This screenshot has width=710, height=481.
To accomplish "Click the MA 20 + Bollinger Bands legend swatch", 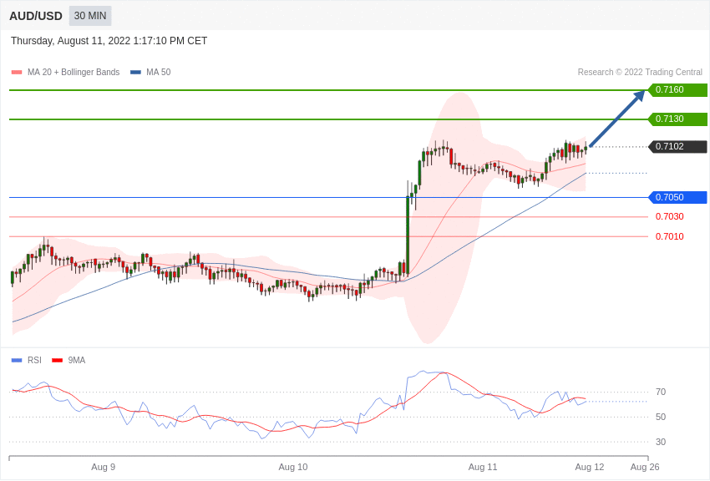I will (17, 73).
